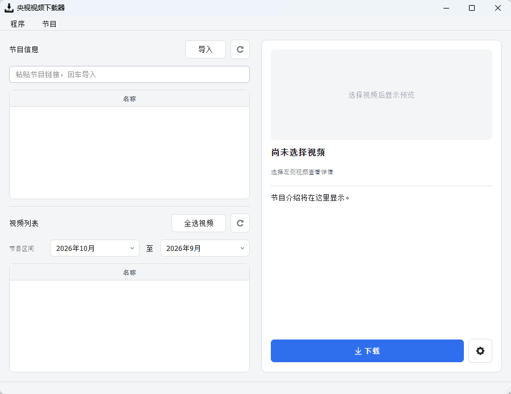Click the 节目介绍将在这里显示 description text
The width and height of the screenshot is (511, 394).
310,198
